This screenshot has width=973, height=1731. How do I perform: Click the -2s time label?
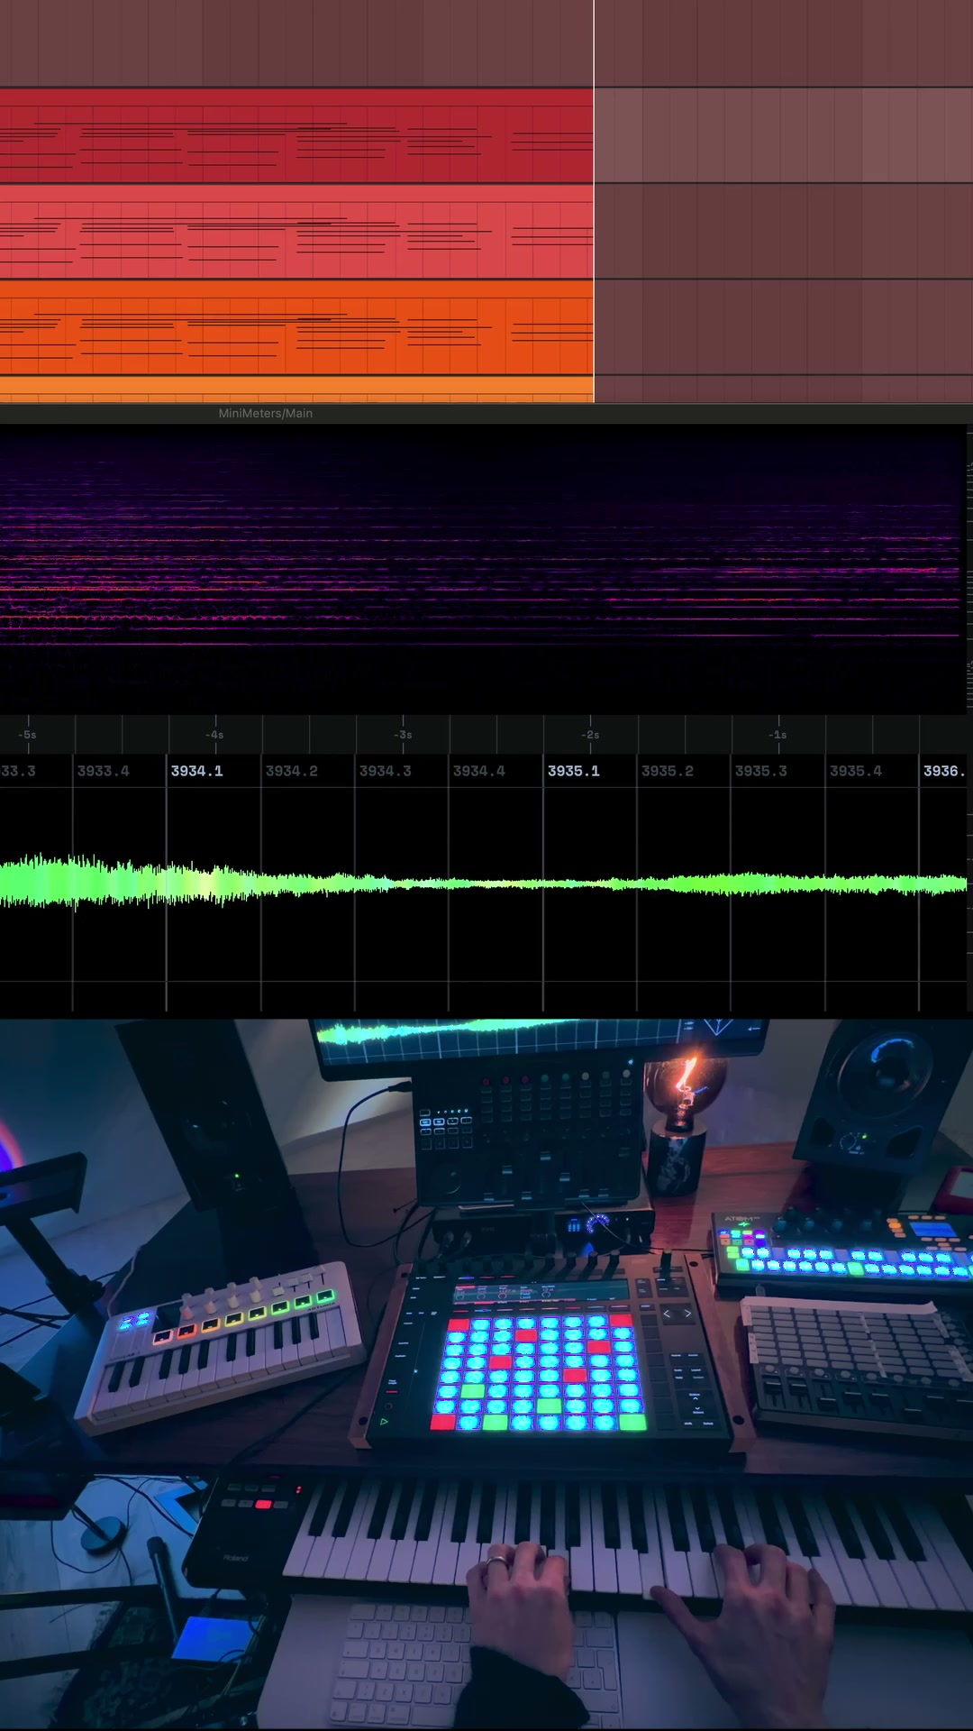tap(590, 735)
